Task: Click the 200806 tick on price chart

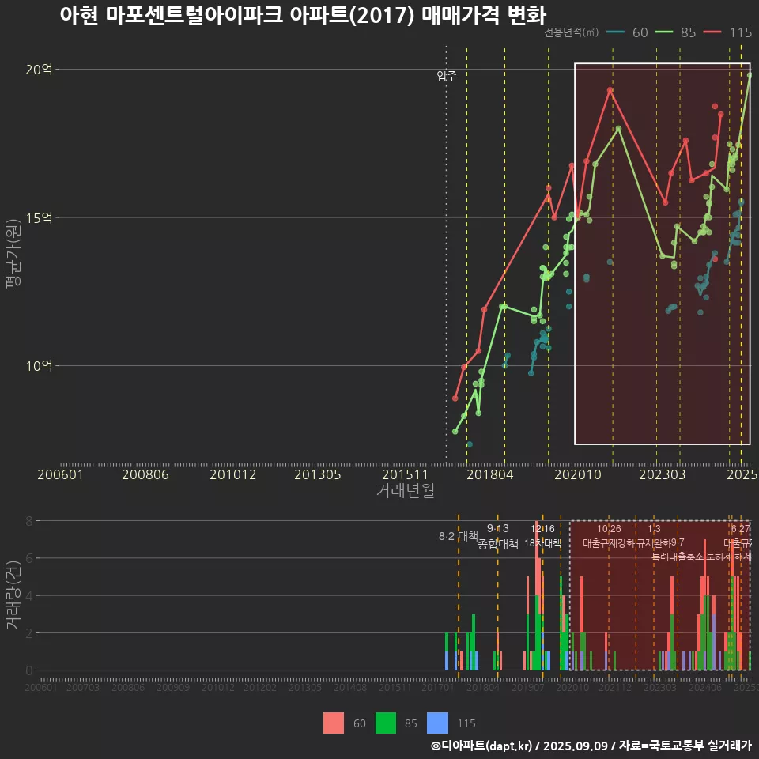Action: (145, 474)
